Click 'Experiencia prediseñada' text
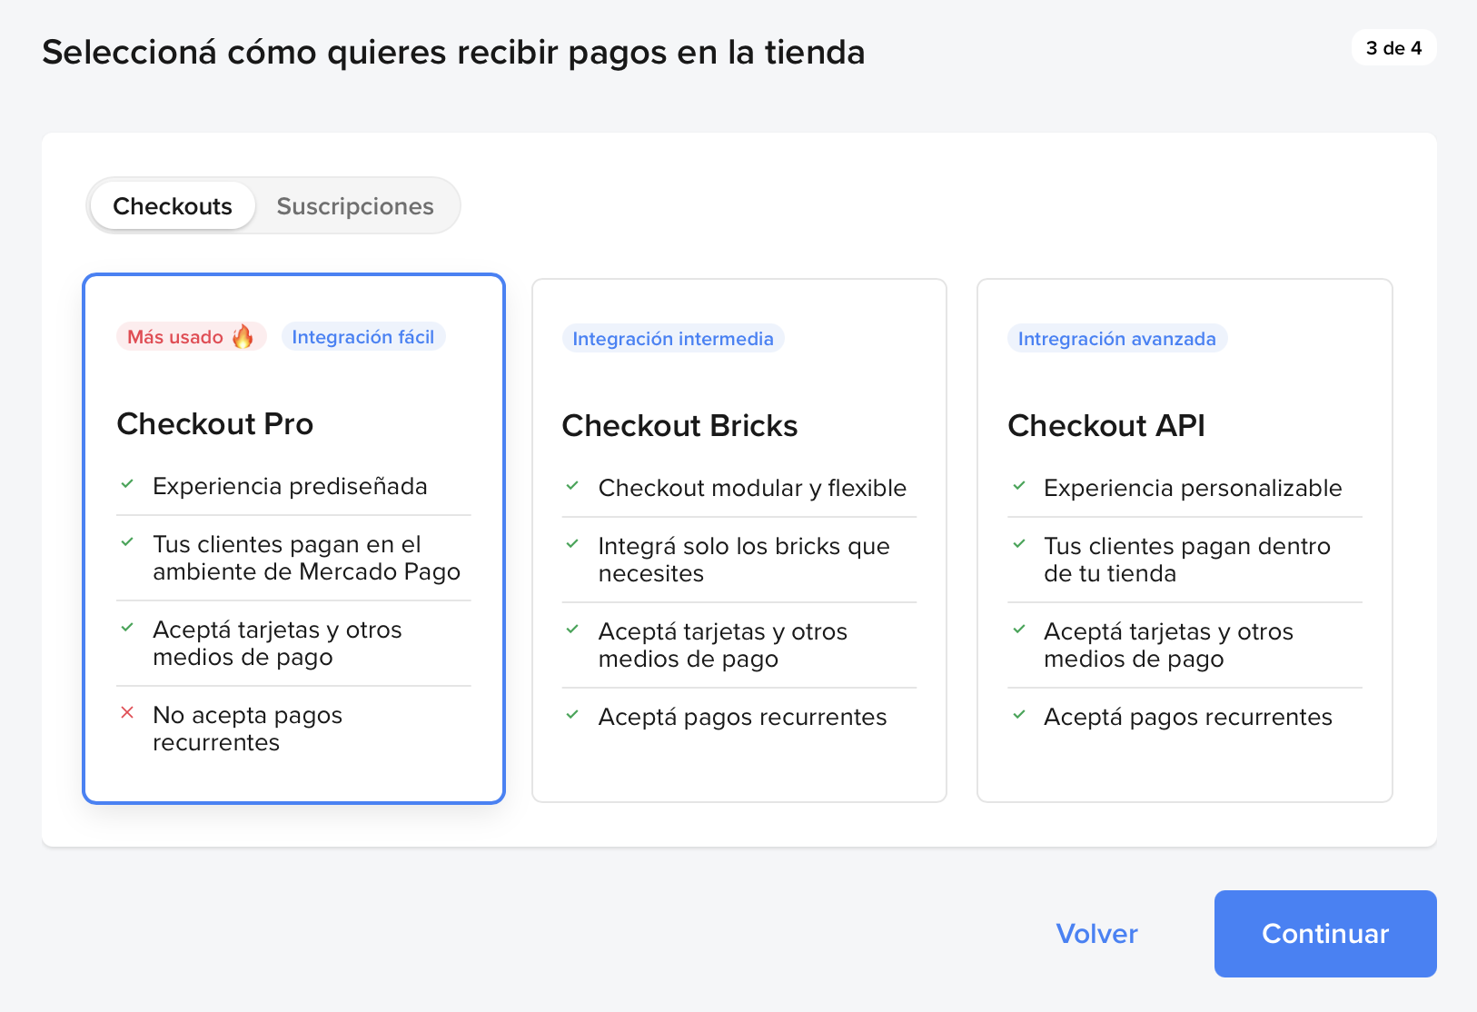The image size is (1477, 1012). (x=290, y=486)
